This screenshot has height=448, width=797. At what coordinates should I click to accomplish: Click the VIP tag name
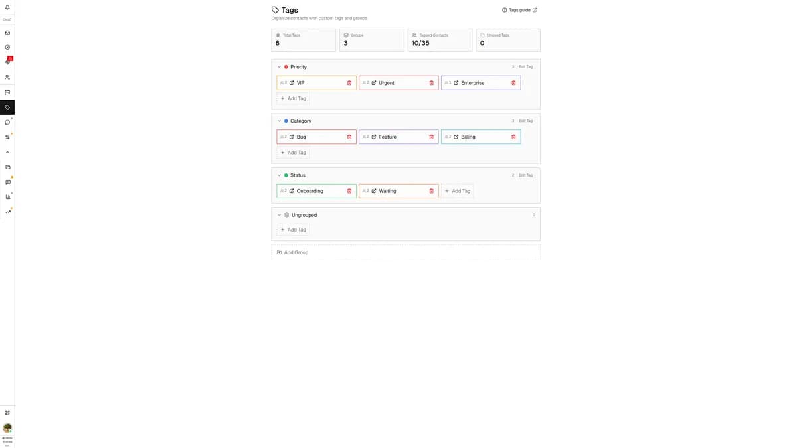click(301, 83)
